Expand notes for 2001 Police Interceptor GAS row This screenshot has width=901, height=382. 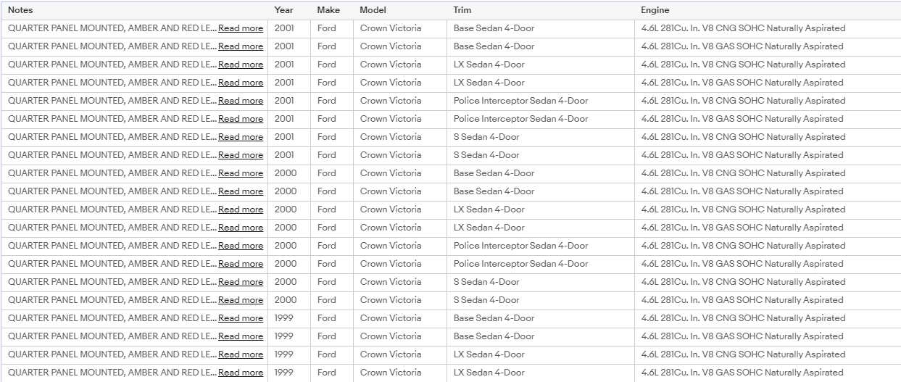[x=241, y=119]
